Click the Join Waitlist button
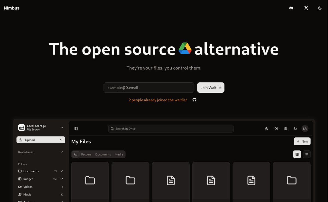The height and width of the screenshot is (202, 328). pyautogui.click(x=211, y=88)
